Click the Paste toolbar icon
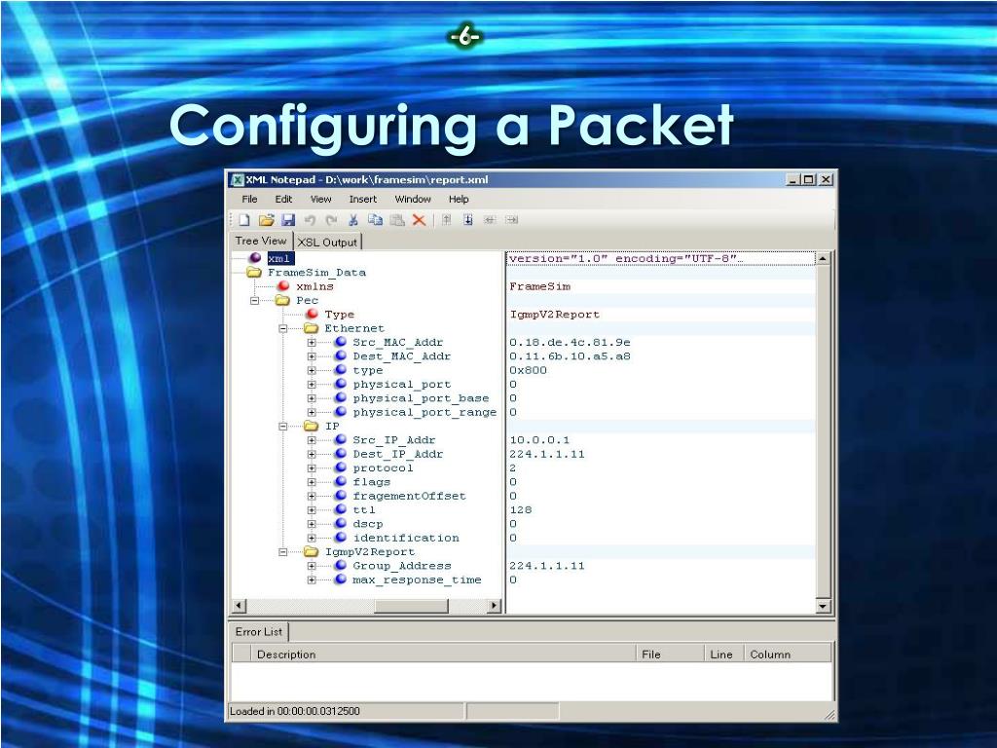997x748 pixels. click(397, 220)
